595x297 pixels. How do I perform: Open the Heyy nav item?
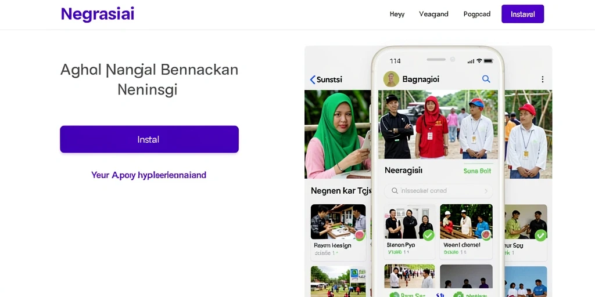(397, 15)
